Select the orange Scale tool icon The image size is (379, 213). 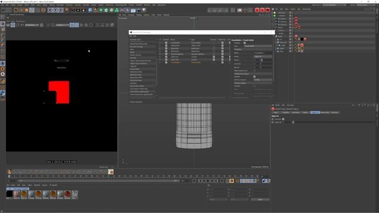click(27, 10)
